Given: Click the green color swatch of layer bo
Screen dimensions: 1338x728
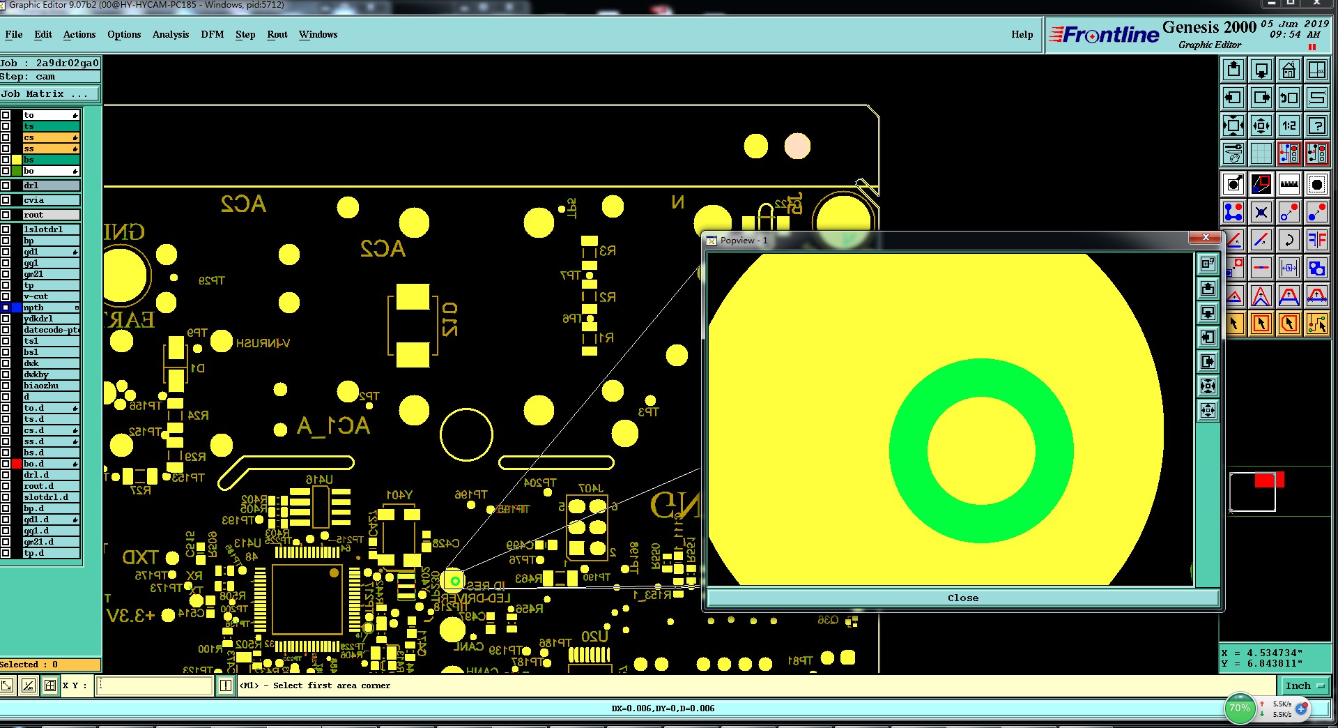Looking at the screenshot, I should point(17,171).
